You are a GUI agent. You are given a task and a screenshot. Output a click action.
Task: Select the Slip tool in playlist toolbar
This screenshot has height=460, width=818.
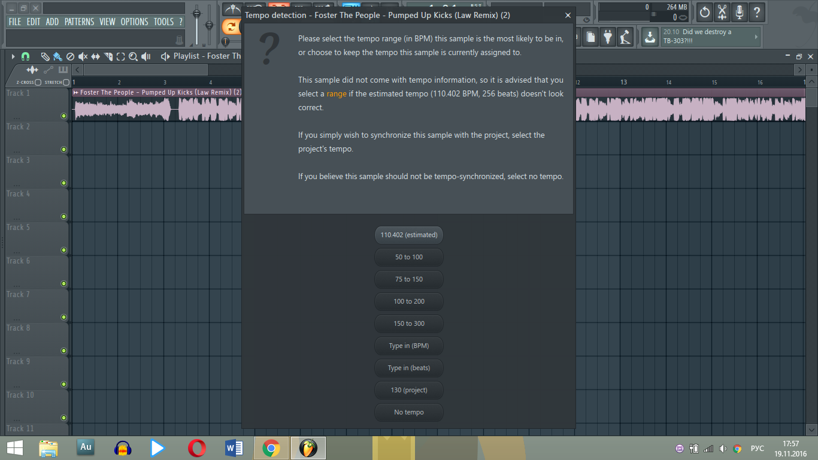[95, 56]
